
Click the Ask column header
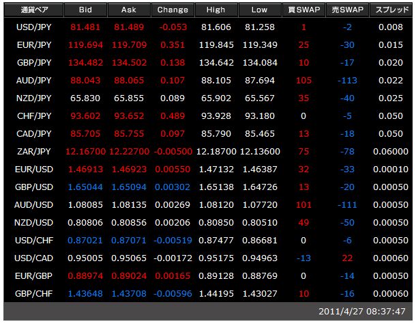[x=129, y=10]
